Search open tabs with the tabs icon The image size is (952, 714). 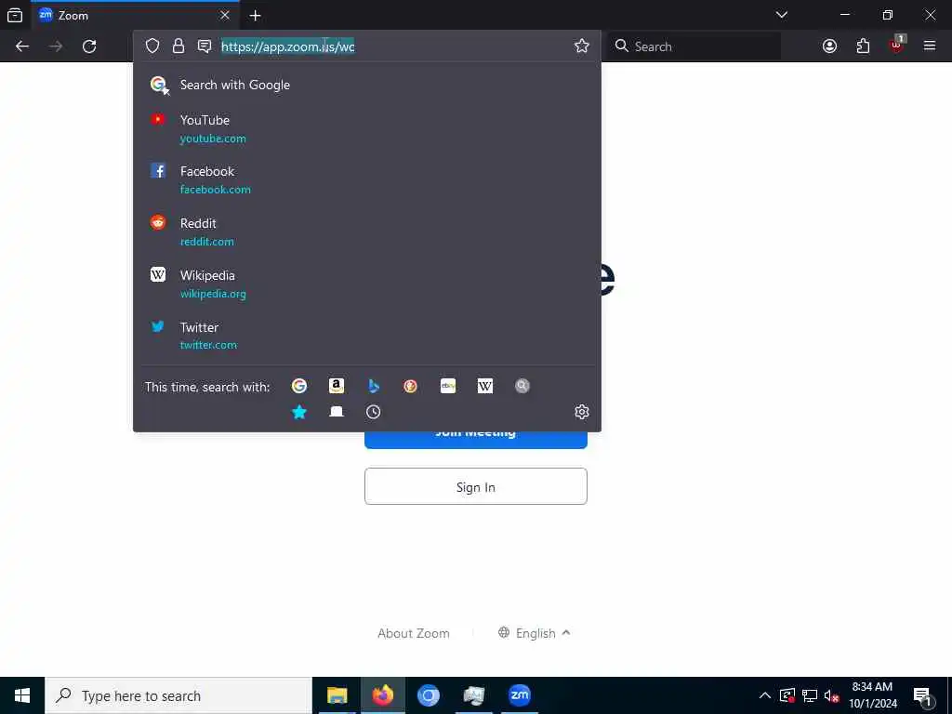[337, 412]
